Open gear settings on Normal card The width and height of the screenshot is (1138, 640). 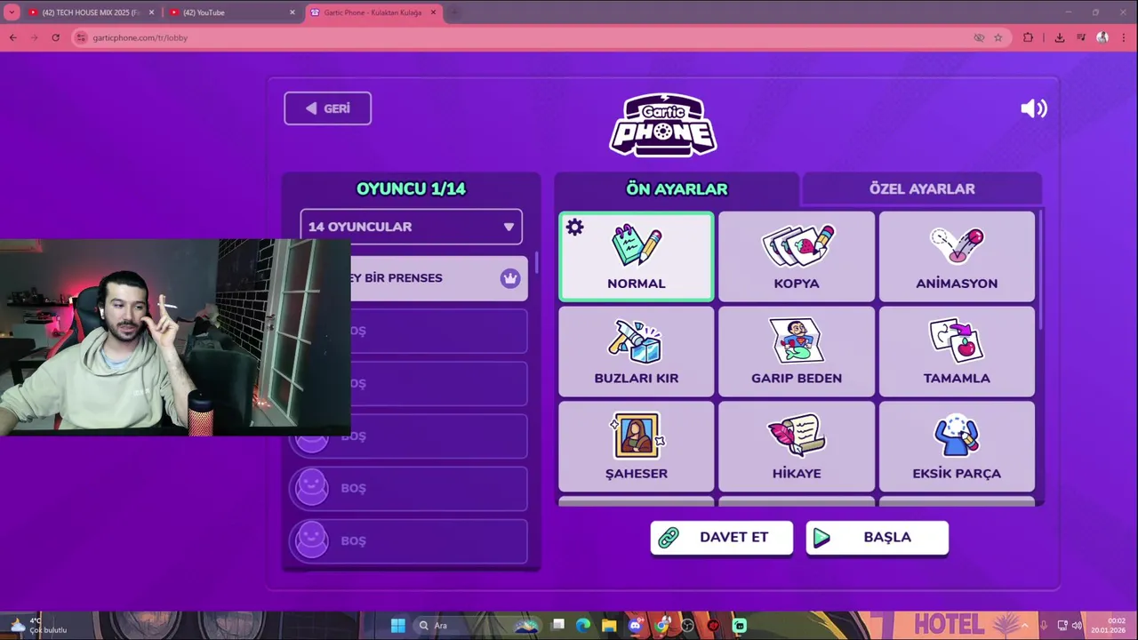[x=574, y=228]
